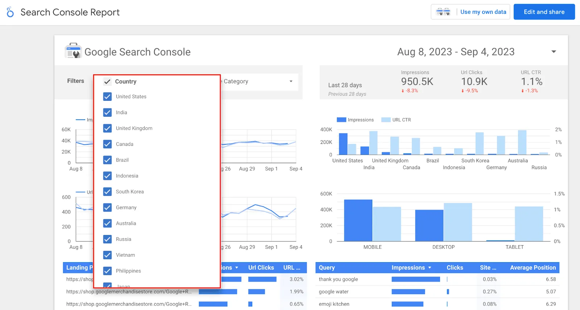Open the date range dropdown arrow
Image resolution: width=580 pixels, height=310 pixels.
tap(554, 52)
